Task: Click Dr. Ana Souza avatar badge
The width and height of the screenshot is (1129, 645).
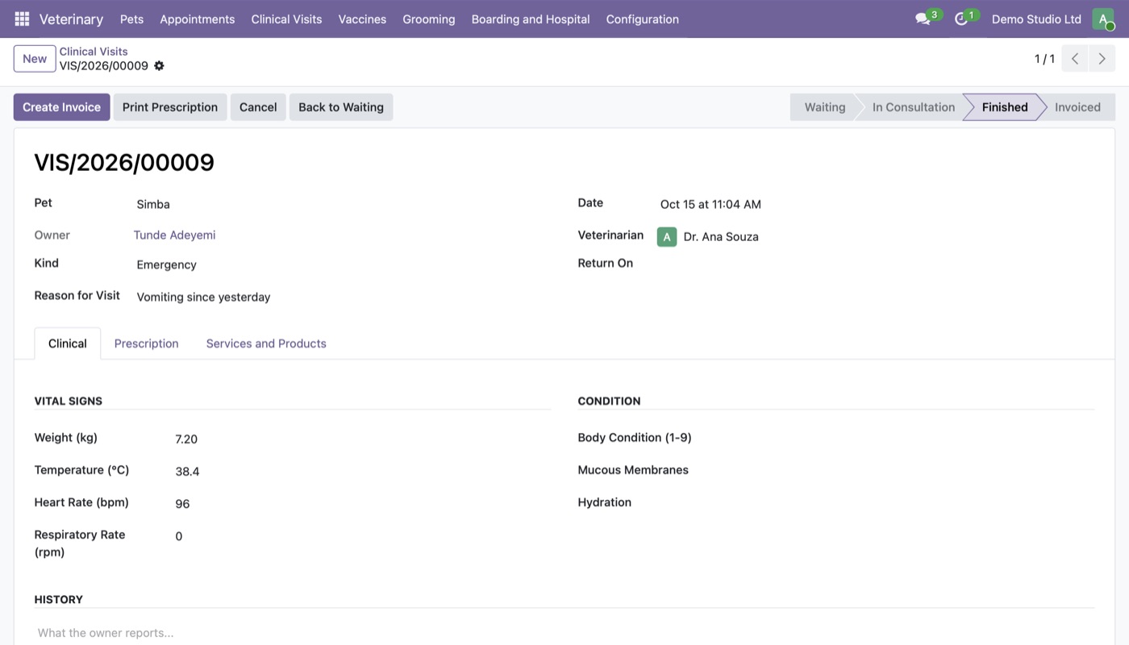Action: tap(667, 236)
